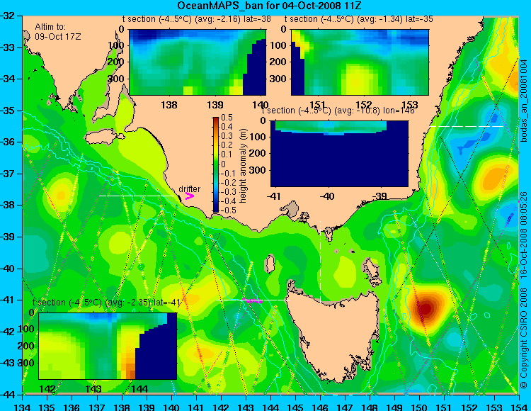The width and height of the screenshot is (531, 411).
Task: Open the lon=146 temperature section inset
Action: coord(339,154)
